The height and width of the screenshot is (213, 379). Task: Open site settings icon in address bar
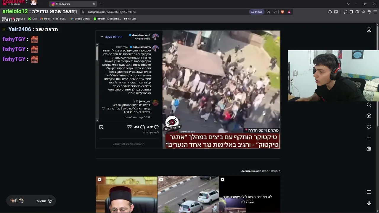83,12
